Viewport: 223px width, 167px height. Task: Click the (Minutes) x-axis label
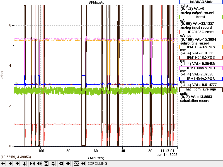96,158
